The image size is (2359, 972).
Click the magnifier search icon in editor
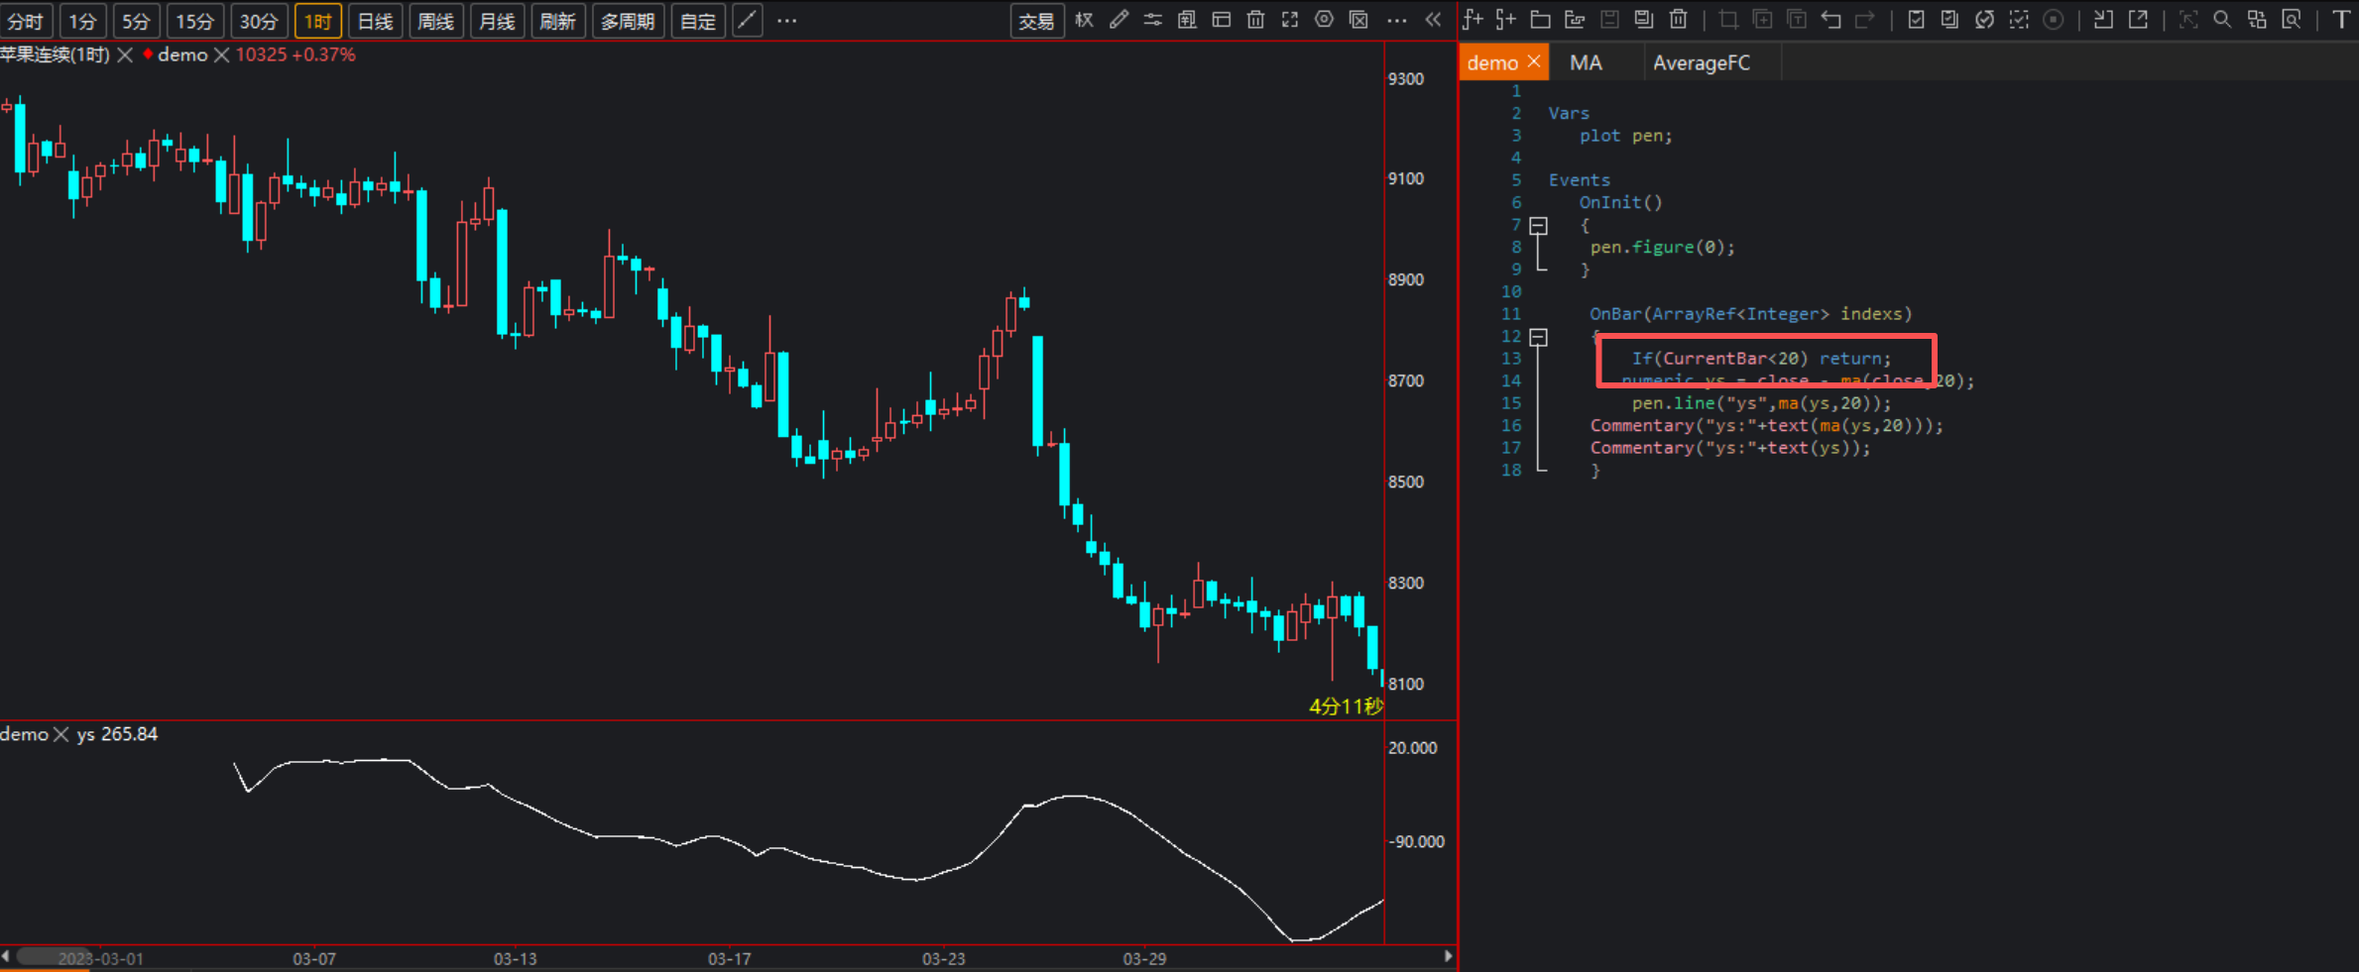pos(2222,20)
